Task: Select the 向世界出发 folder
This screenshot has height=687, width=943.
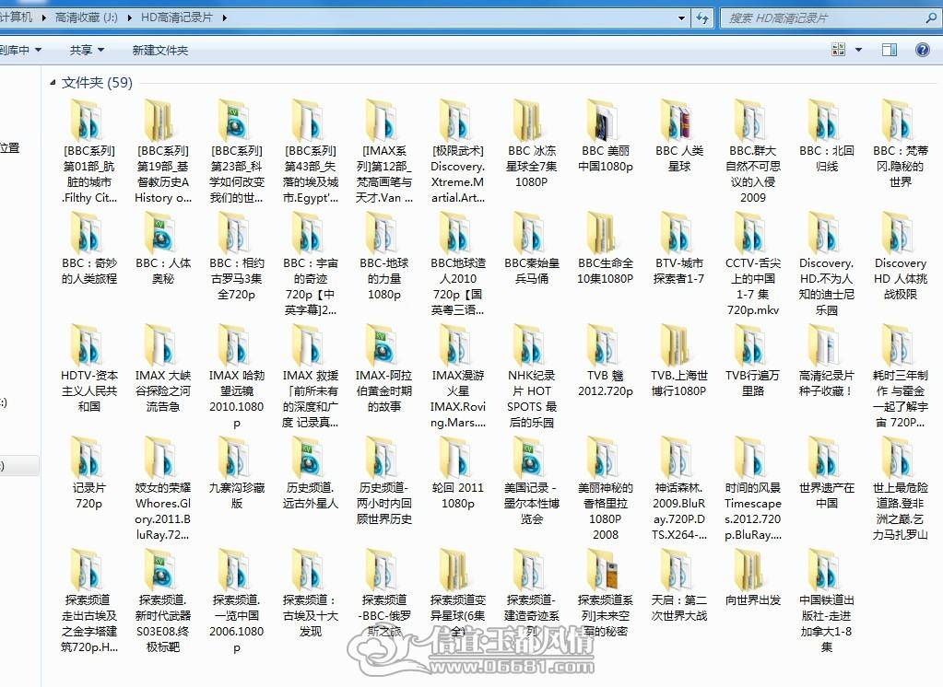Action: pyautogui.click(x=753, y=577)
